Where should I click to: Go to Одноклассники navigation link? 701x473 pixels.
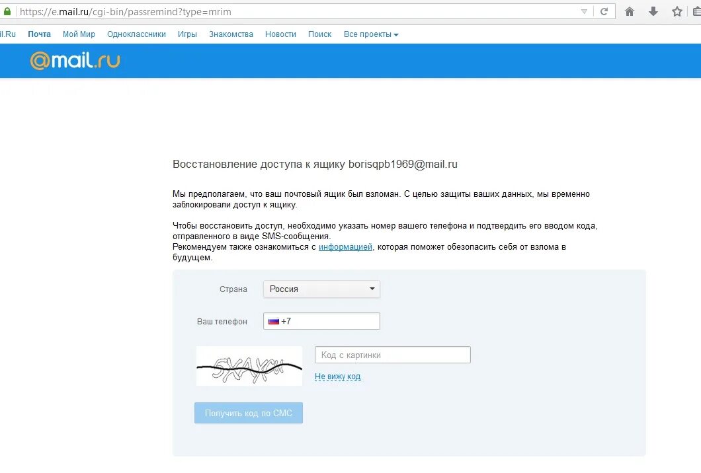tap(136, 34)
